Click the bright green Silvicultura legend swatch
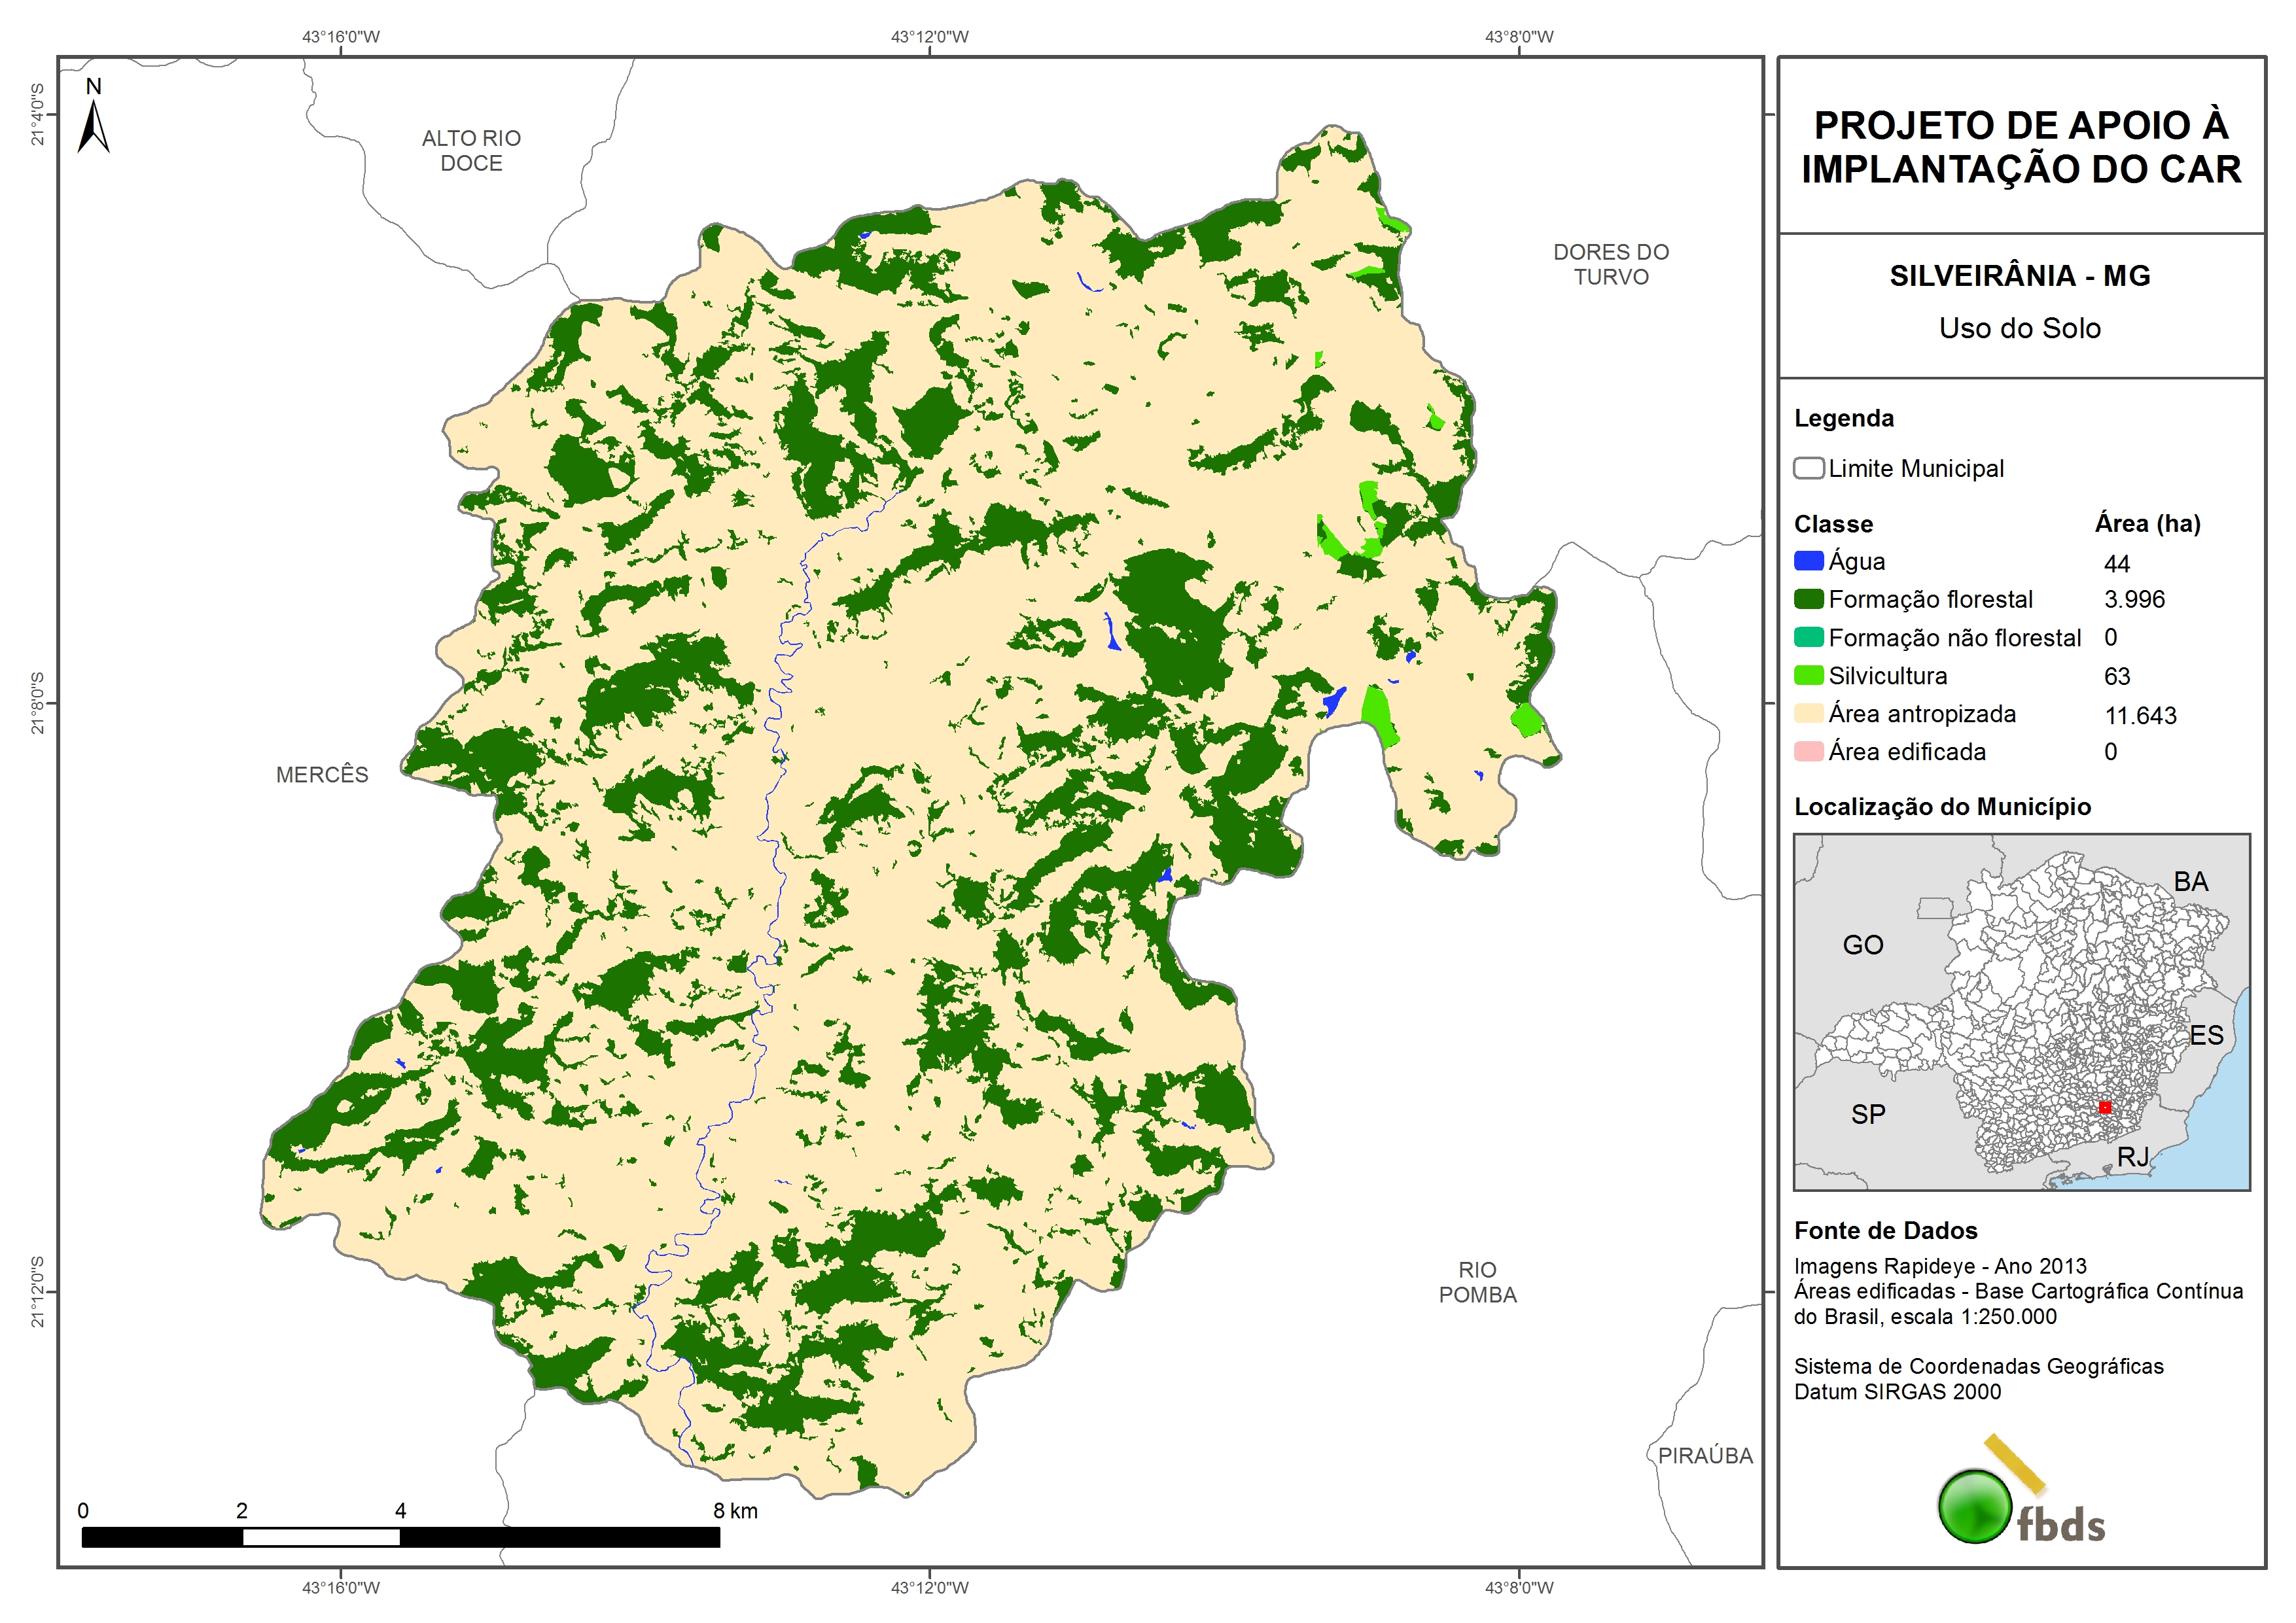 coord(1808,675)
